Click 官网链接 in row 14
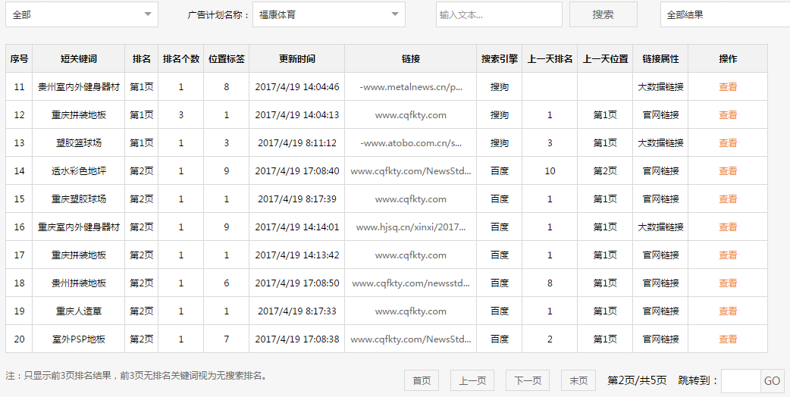The image size is (790, 397). click(x=660, y=171)
